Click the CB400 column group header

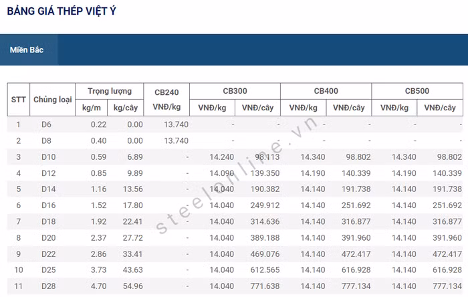pos(326,91)
